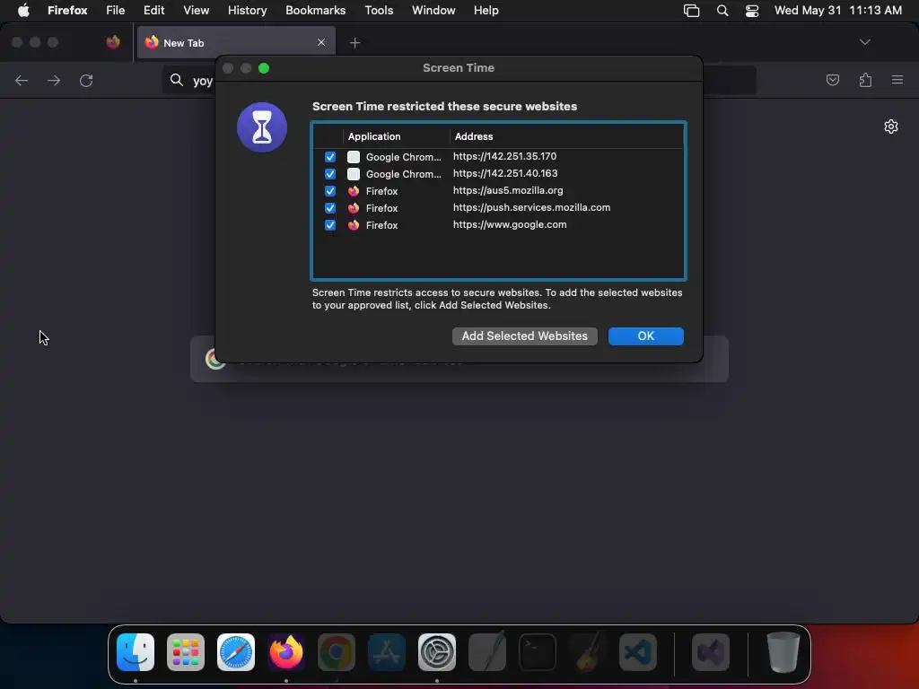Click the date and time in menu bar
Image resolution: width=919 pixels, height=689 pixels.
(837, 11)
